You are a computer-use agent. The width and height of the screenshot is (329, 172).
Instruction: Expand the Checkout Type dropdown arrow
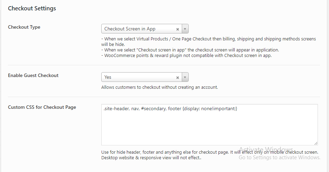click(x=185, y=29)
